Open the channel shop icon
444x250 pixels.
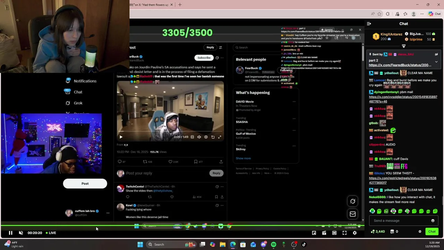pyautogui.click(x=392, y=232)
